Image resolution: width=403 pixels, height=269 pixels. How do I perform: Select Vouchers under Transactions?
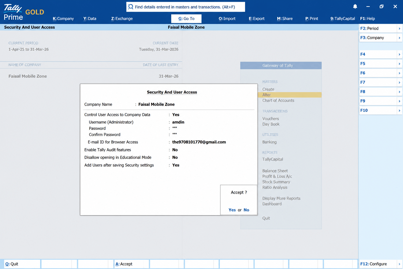click(x=271, y=119)
